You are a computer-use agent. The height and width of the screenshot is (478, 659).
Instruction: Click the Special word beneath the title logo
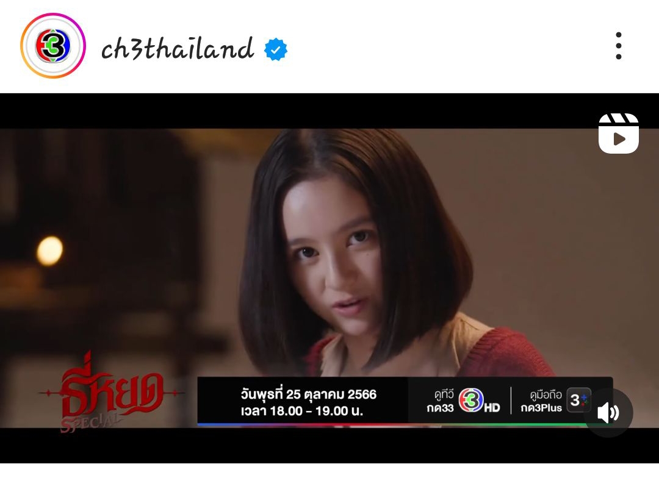tap(90, 422)
